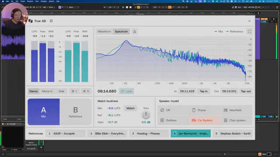
Task: Toggle right channel phase invert Ø R
Action: [x=86, y=91]
